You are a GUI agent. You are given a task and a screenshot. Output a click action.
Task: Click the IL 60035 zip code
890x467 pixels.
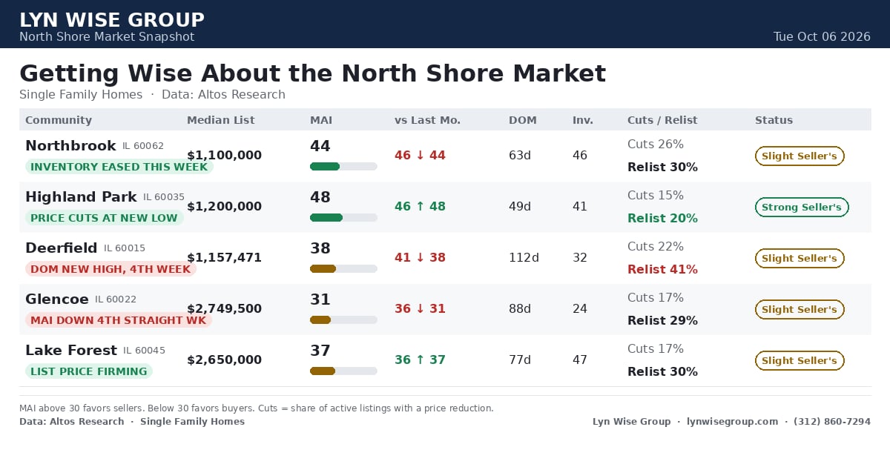tap(164, 198)
